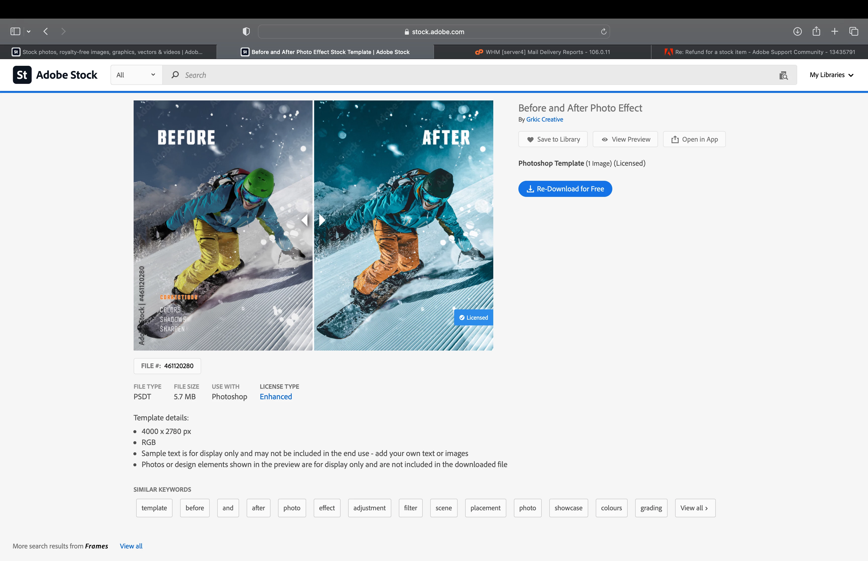Viewport: 868px width, 561px height.
Task: Open Safari downloads icon
Action: (x=797, y=31)
